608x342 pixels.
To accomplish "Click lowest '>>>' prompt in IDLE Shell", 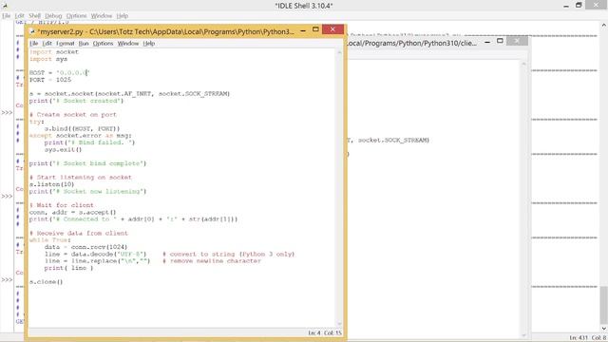I will pos(7,280).
